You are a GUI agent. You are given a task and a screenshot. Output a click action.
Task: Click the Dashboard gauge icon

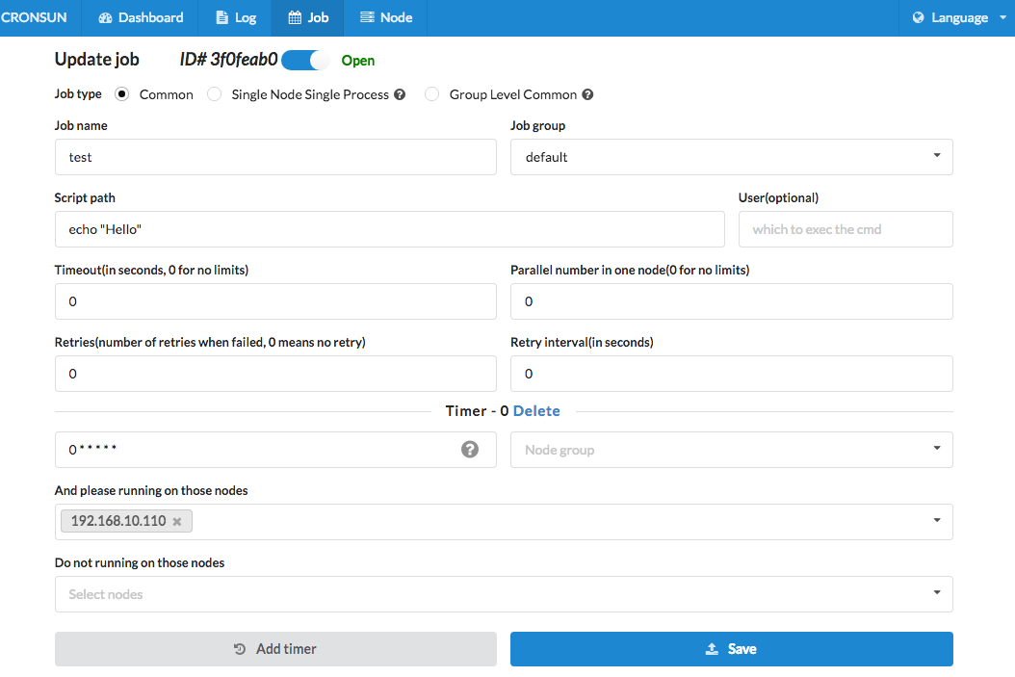106,17
